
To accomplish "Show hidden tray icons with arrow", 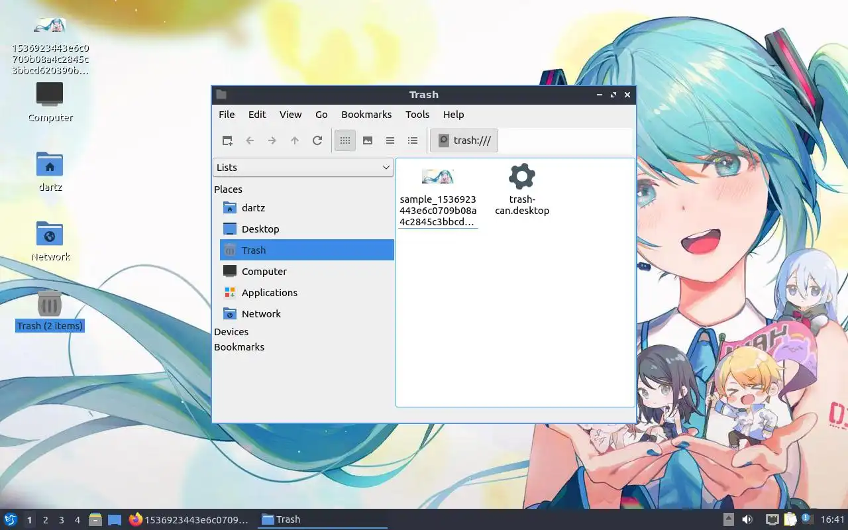I will click(x=729, y=519).
